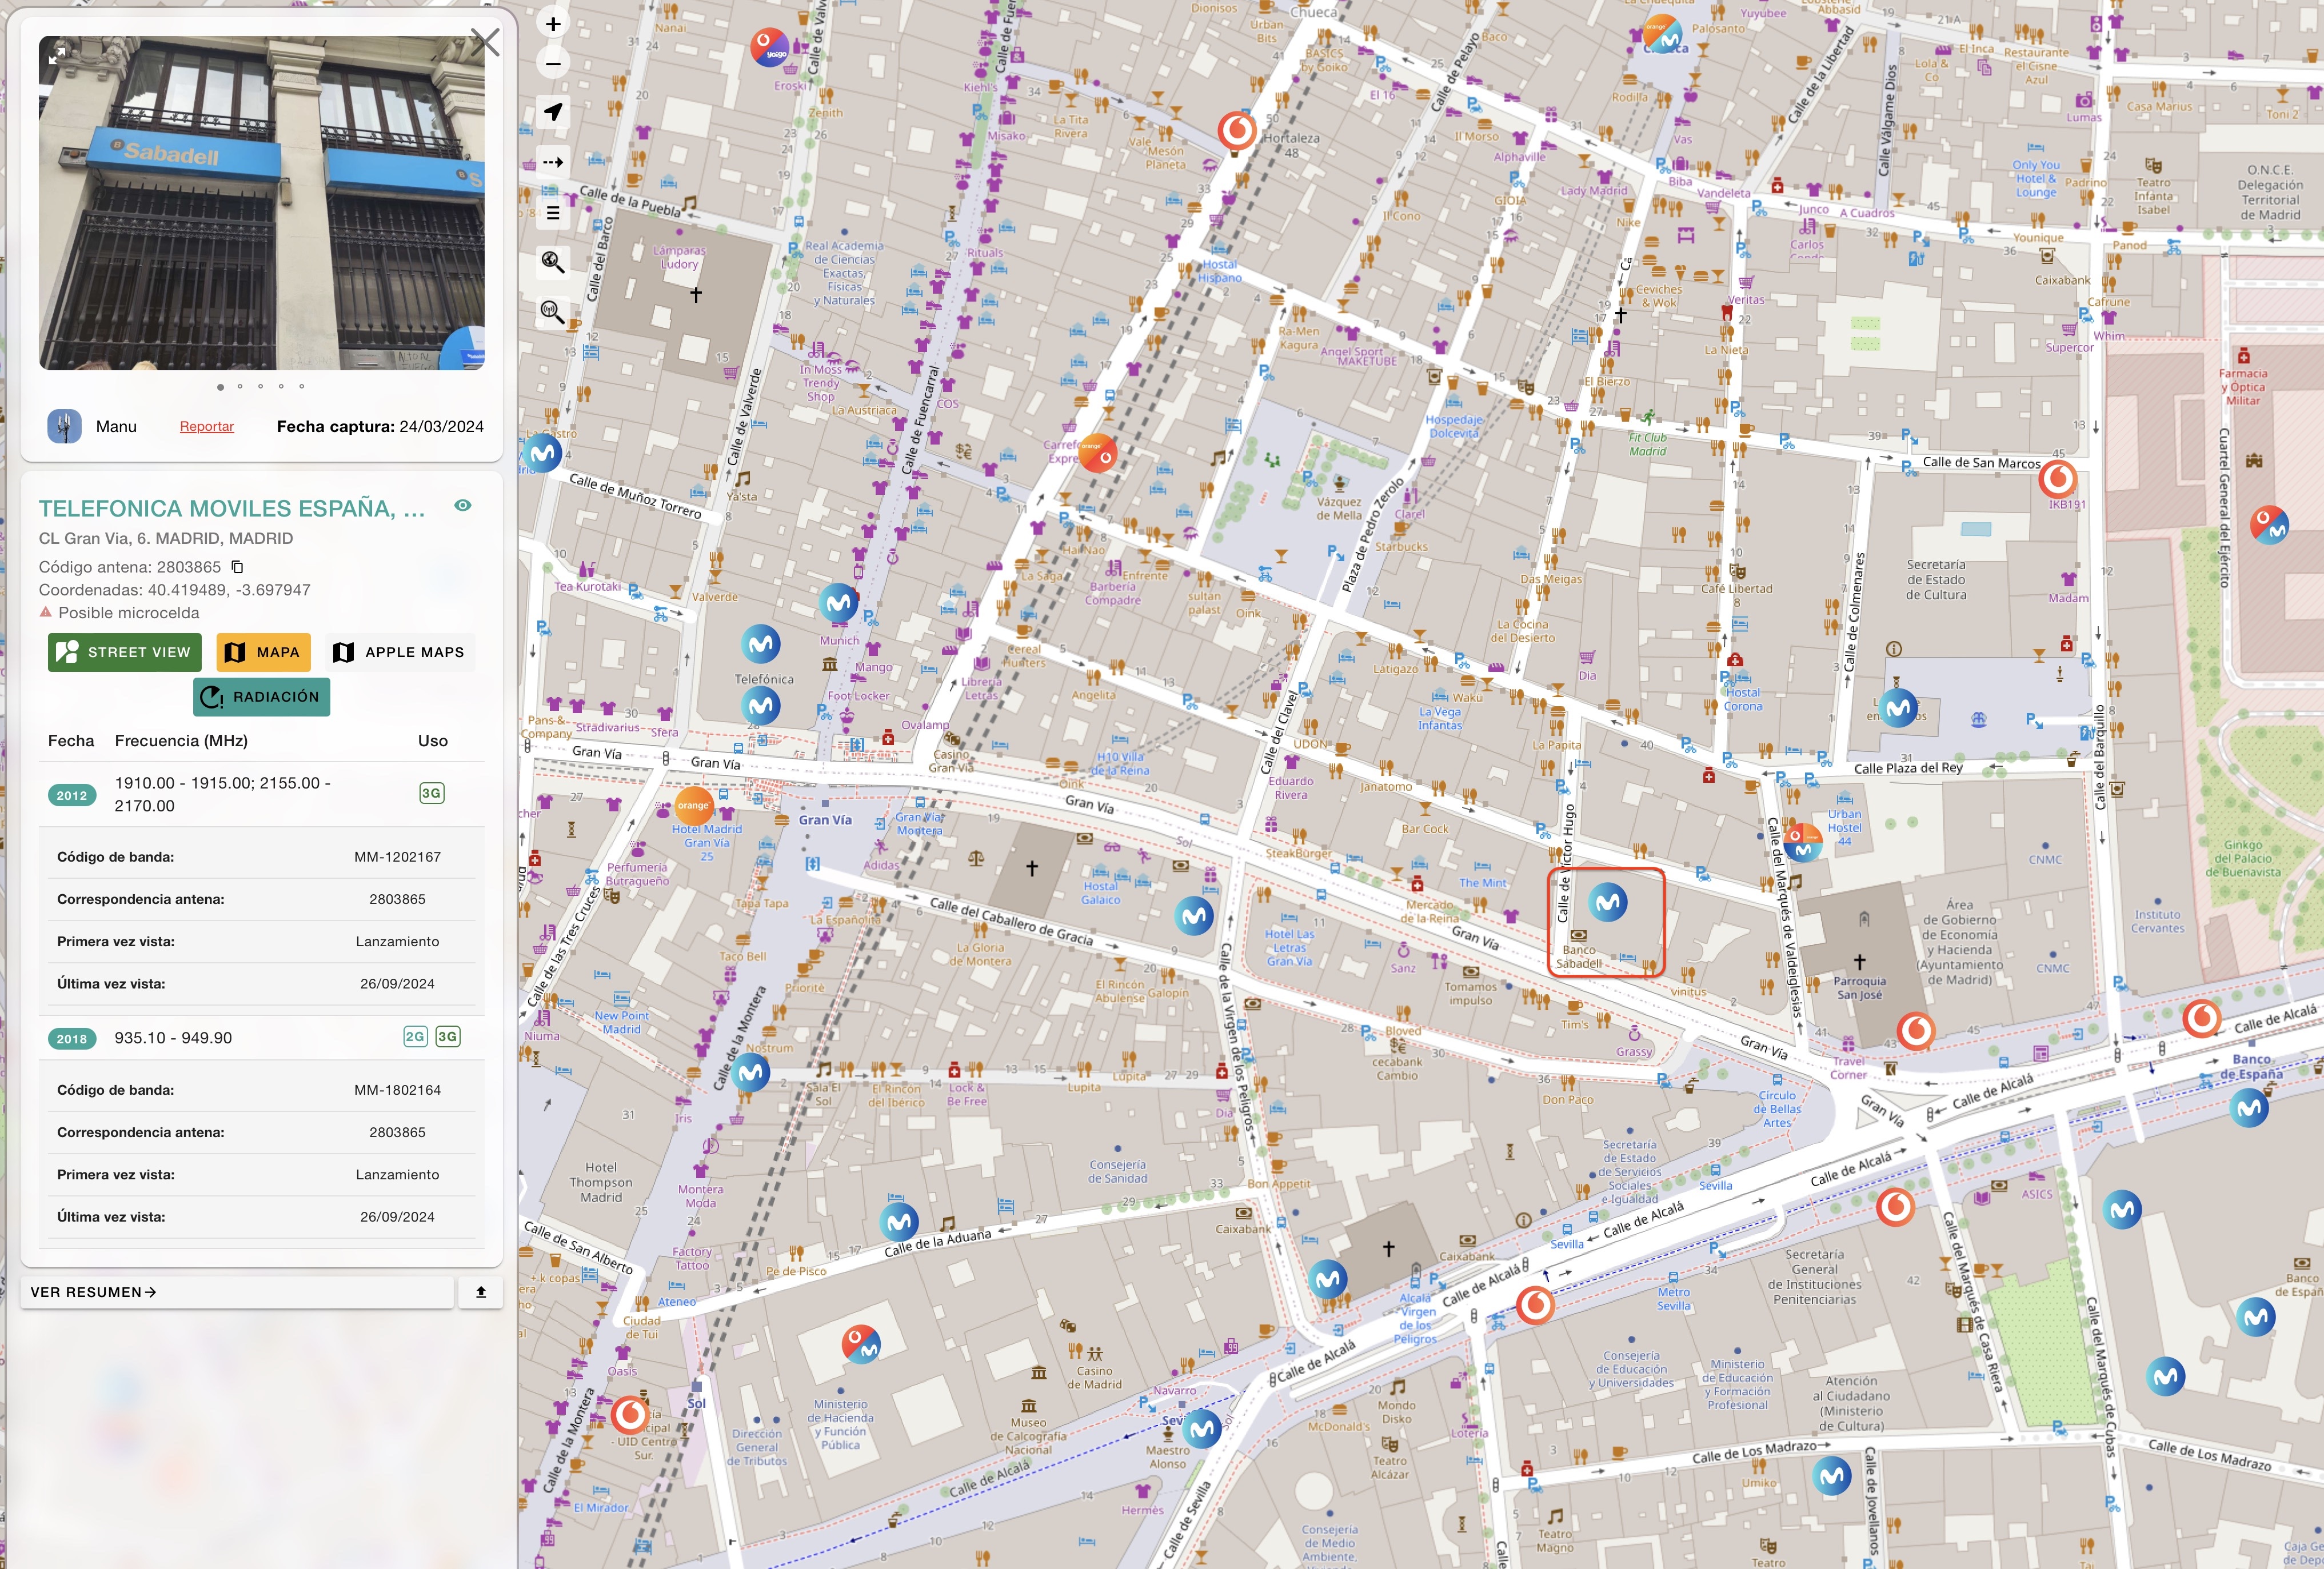Open Manu's antenna avatar icon
Image resolution: width=2324 pixels, height=1569 pixels.
pyautogui.click(x=64, y=427)
